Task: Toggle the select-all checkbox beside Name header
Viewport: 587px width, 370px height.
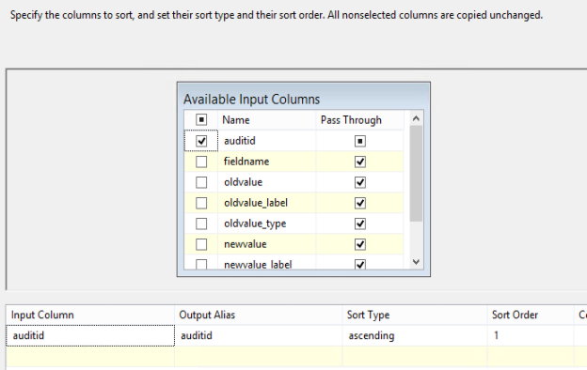Action: pyautogui.click(x=201, y=119)
